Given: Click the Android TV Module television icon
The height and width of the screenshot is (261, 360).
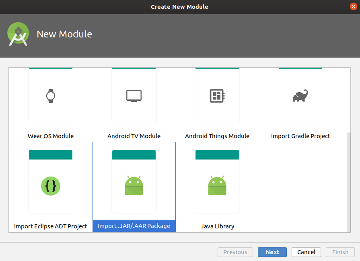Looking at the screenshot, I should 134,95.
